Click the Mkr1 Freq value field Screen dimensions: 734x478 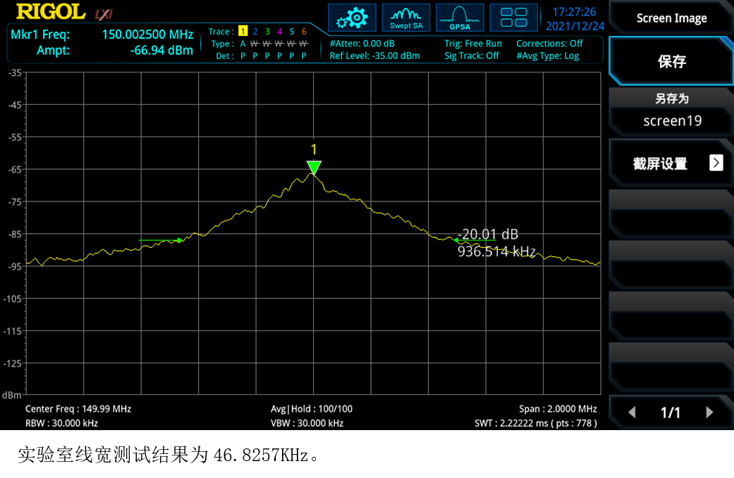(147, 34)
